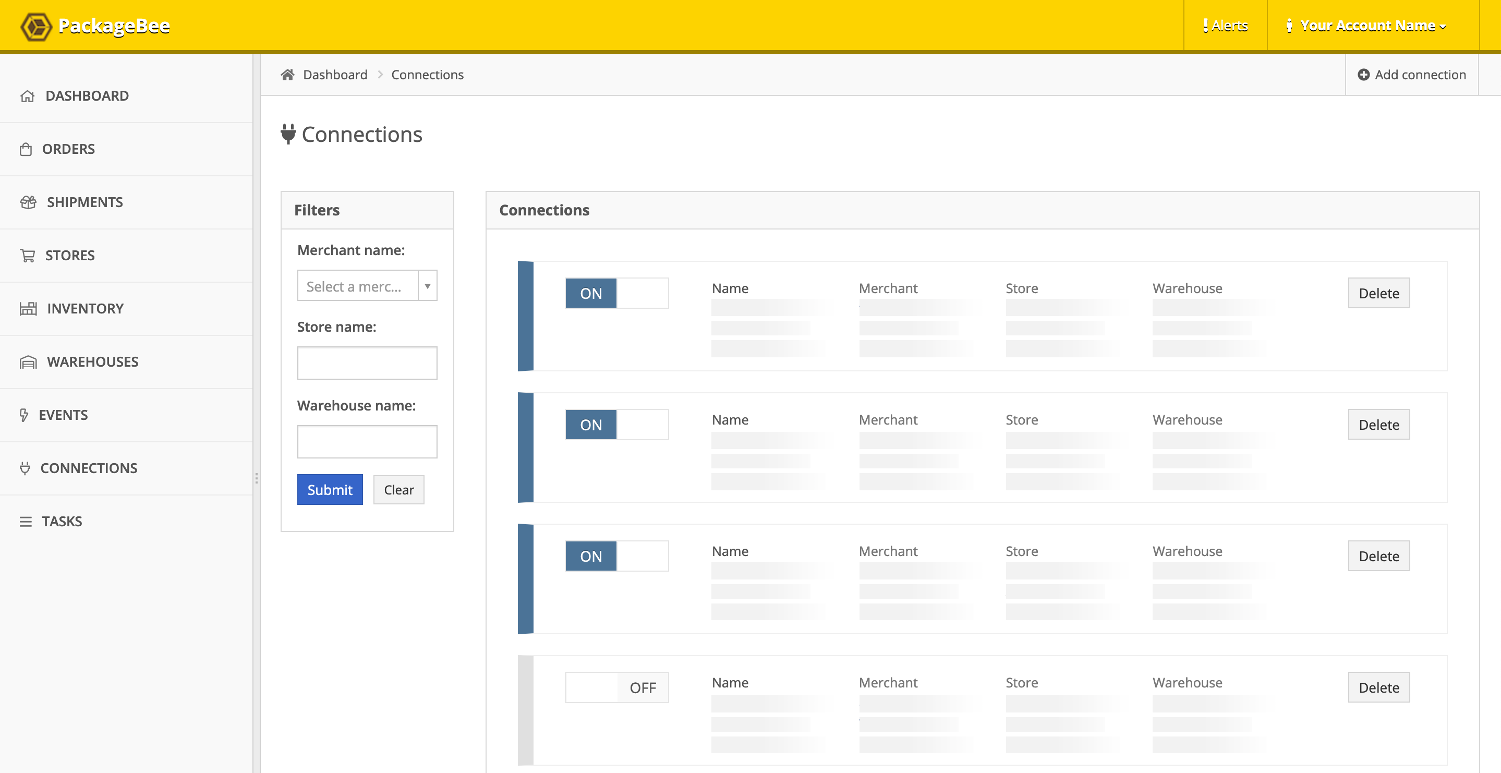Click the person icon beside account name

pyautogui.click(x=1289, y=26)
